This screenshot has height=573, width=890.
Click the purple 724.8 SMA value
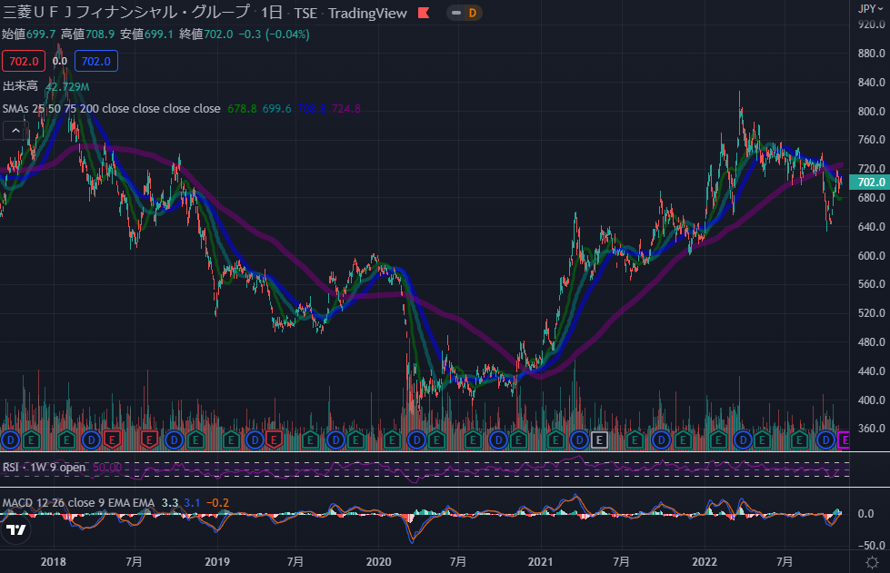[x=345, y=108]
